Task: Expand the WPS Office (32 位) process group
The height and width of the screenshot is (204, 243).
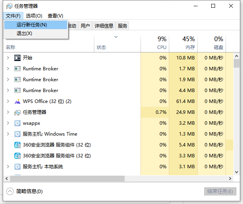Action: (x=8, y=101)
